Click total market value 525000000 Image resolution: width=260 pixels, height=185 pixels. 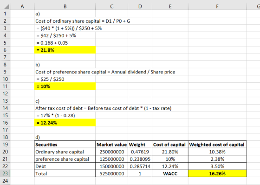(112, 173)
